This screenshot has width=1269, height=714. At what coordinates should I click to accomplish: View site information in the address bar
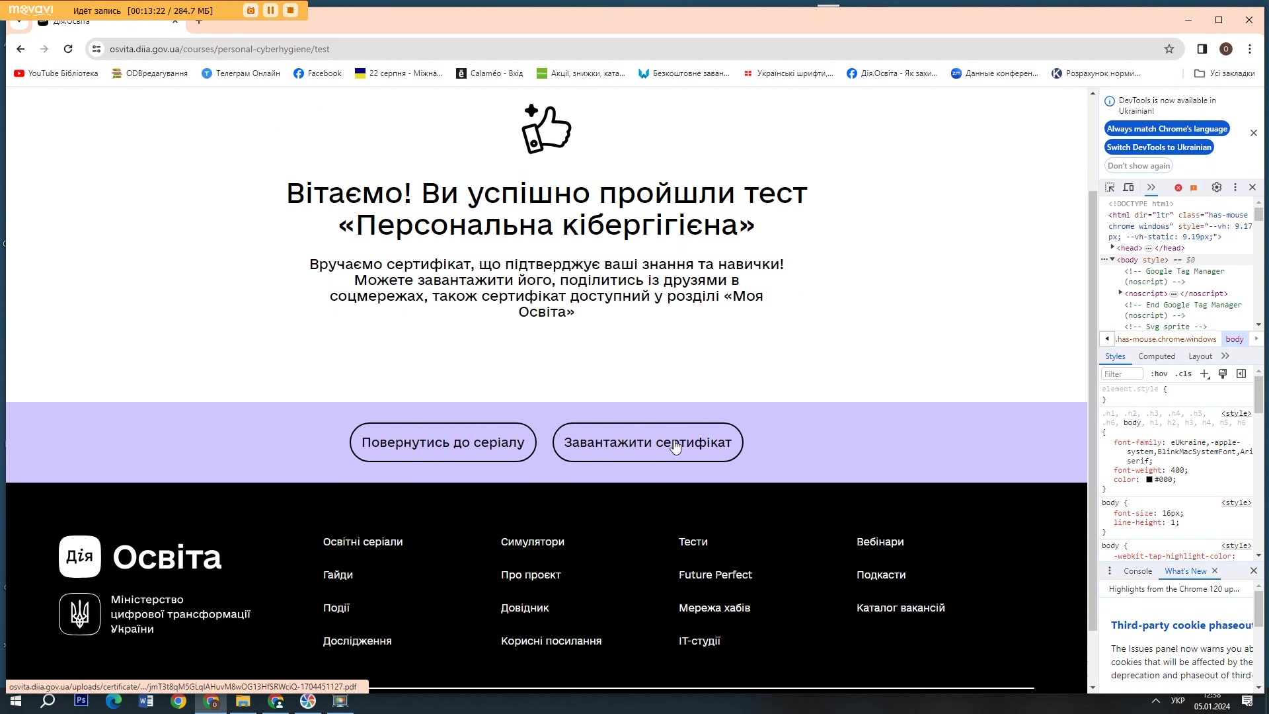96,49
